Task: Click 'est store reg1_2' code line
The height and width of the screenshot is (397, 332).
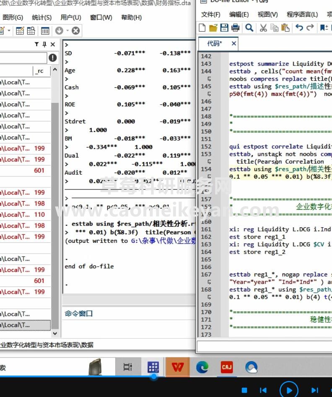Action: pos(257,252)
